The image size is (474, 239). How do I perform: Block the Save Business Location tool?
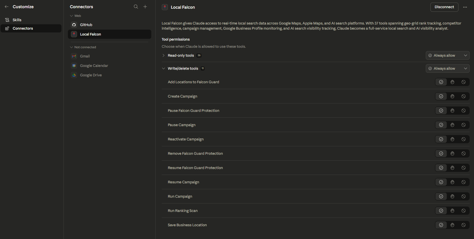(x=464, y=225)
